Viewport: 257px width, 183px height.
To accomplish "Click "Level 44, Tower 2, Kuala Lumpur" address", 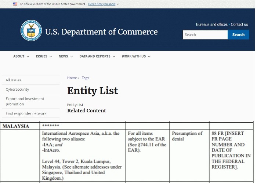I will pos(76,161).
